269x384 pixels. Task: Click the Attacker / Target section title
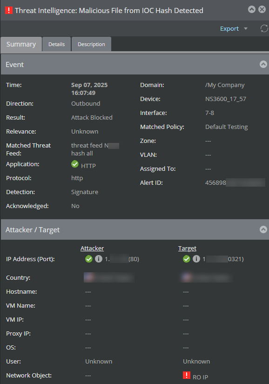pyautogui.click(x=33, y=230)
